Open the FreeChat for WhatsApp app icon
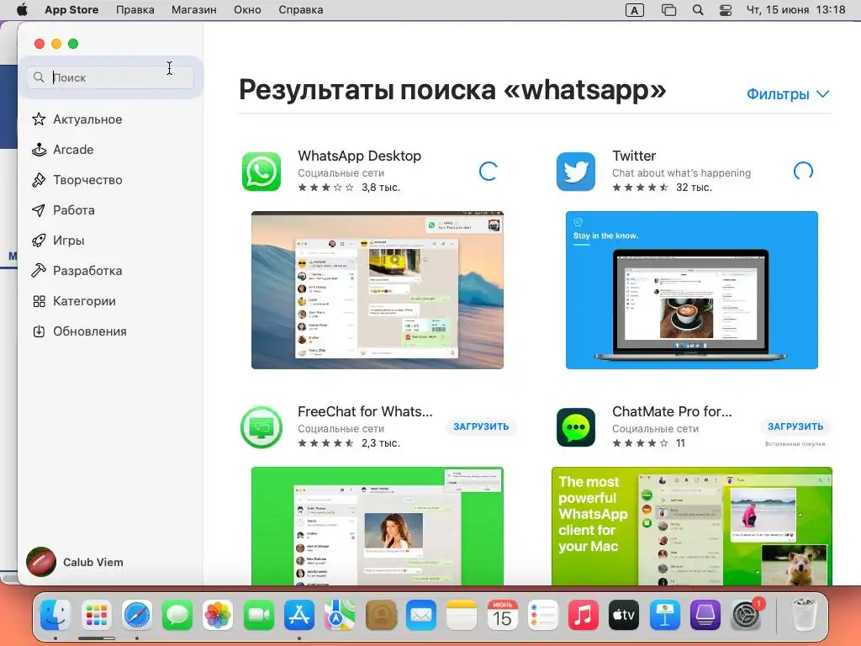The width and height of the screenshot is (861, 646). click(x=261, y=427)
